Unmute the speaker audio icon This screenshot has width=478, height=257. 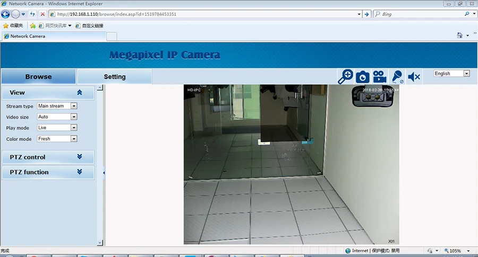pyautogui.click(x=414, y=77)
